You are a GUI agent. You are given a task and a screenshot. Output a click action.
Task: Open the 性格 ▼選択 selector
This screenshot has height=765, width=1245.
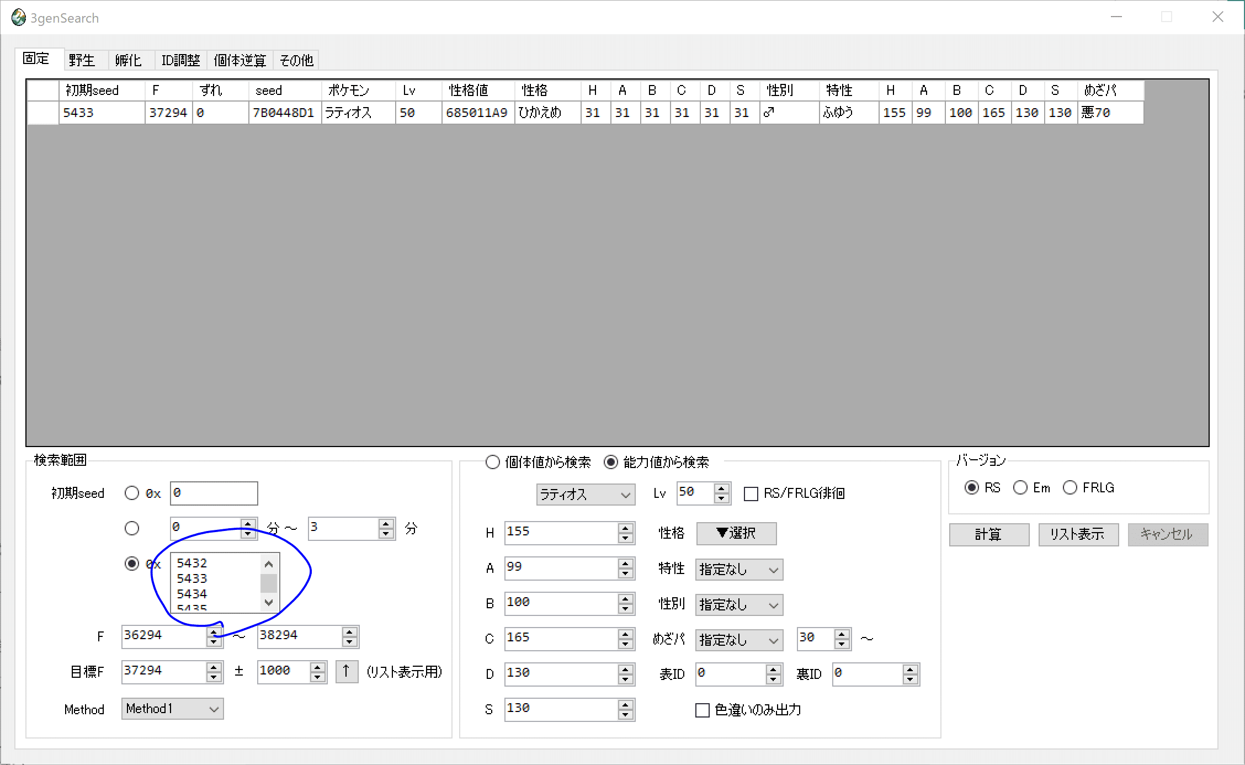(736, 533)
